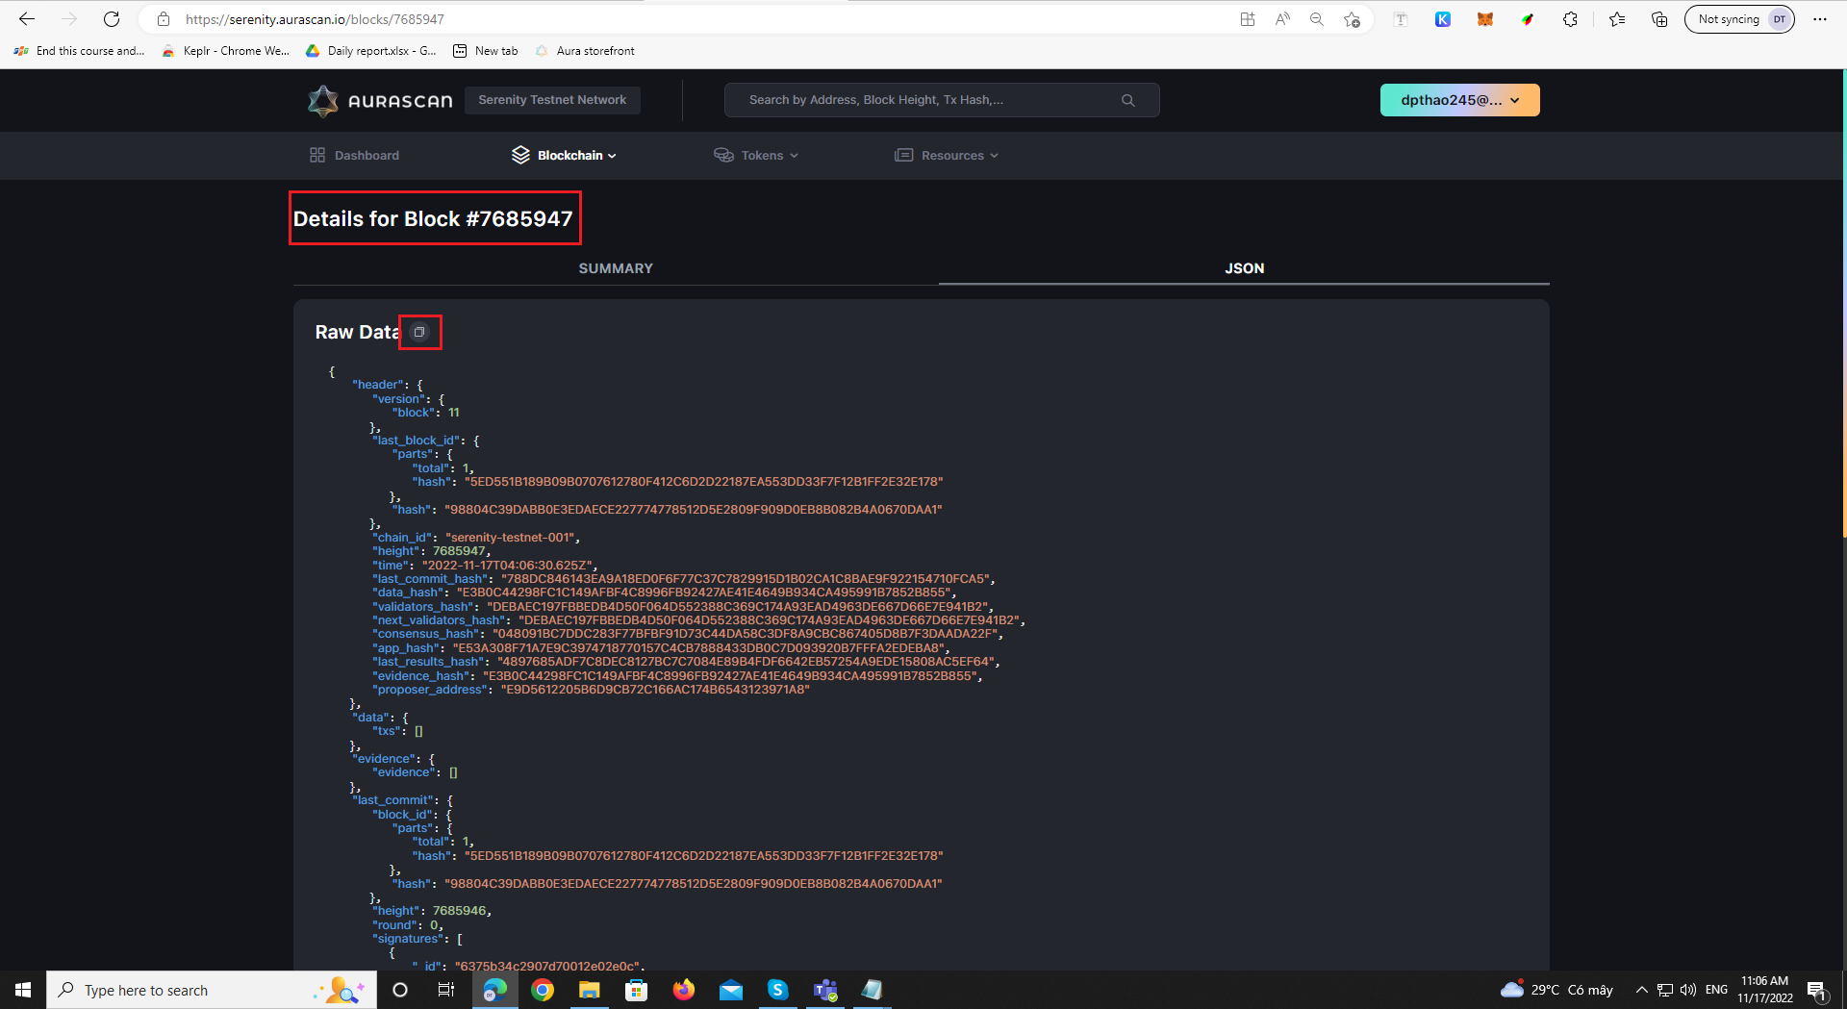Click the Favorites star icon
The width and height of the screenshot is (1847, 1009).
pos(1617,18)
